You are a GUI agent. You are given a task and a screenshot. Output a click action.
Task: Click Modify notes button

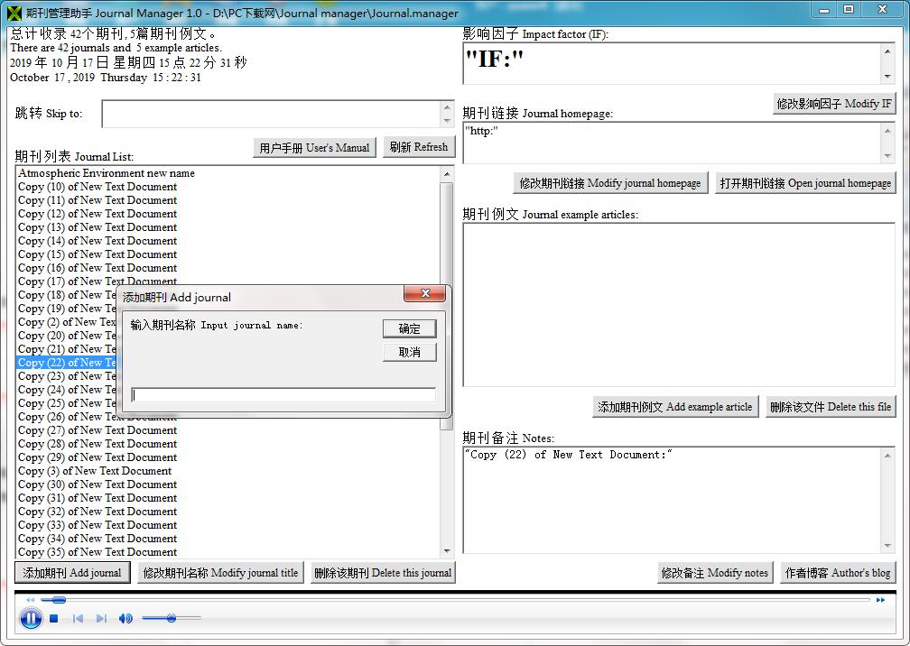point(714,573)
